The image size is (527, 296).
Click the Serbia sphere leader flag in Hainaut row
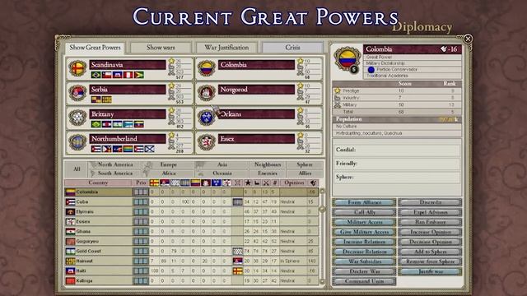pyautogui.click(x=237, y=261)
